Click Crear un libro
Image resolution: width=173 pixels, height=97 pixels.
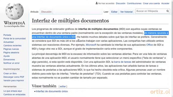pos(10,74)
